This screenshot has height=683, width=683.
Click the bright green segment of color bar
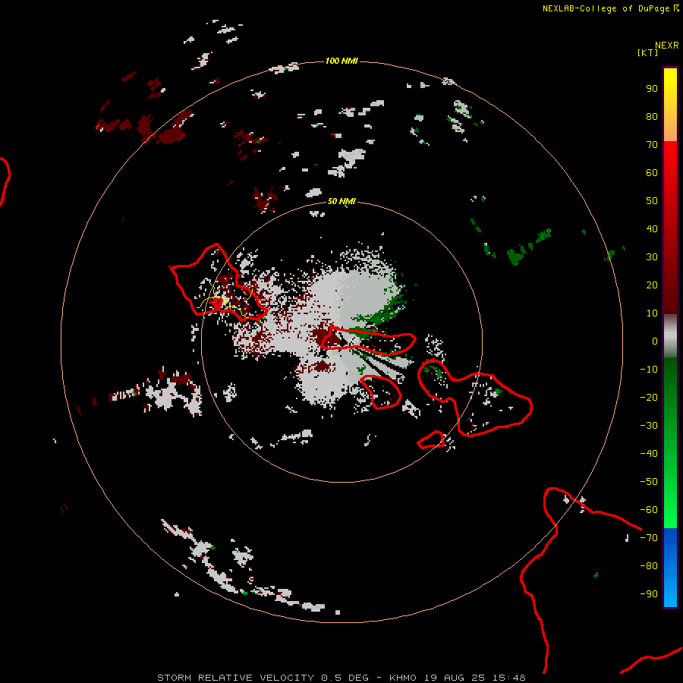pyautogui.click(x=670, y=442)
